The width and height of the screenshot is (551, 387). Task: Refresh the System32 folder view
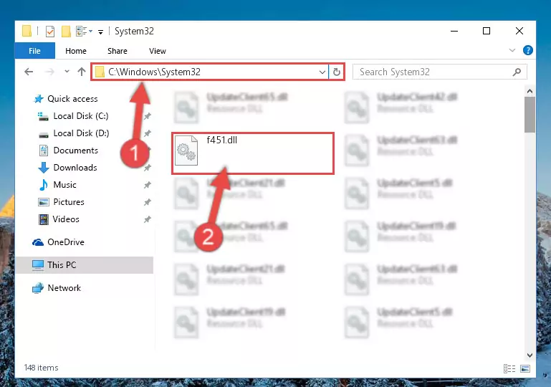tap(337, 72)
